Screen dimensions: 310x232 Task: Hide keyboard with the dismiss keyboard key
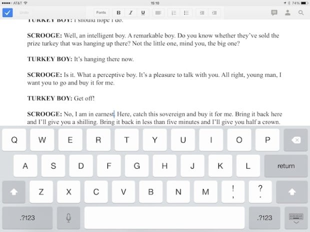tap(296, 218)
